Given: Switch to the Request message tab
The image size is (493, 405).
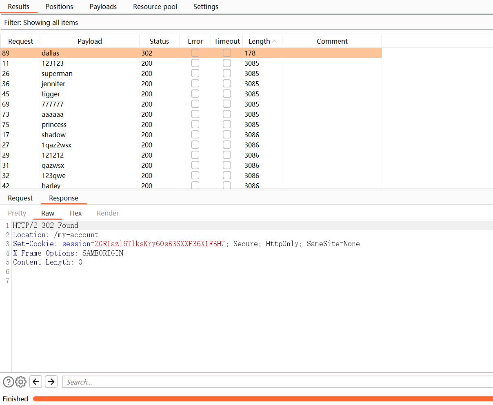Looking at the screenshot, I should point(20,198).
